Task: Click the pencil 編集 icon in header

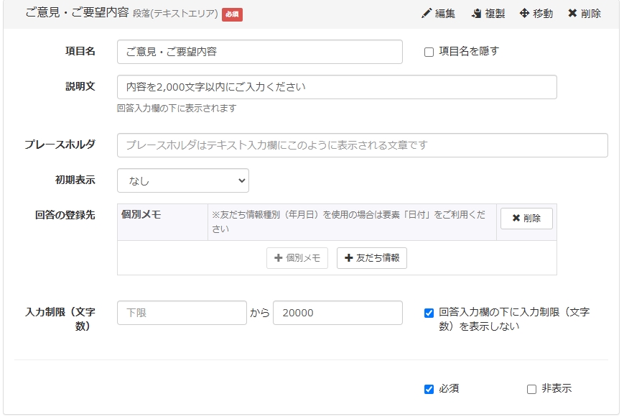Action: tap(427, 14)
